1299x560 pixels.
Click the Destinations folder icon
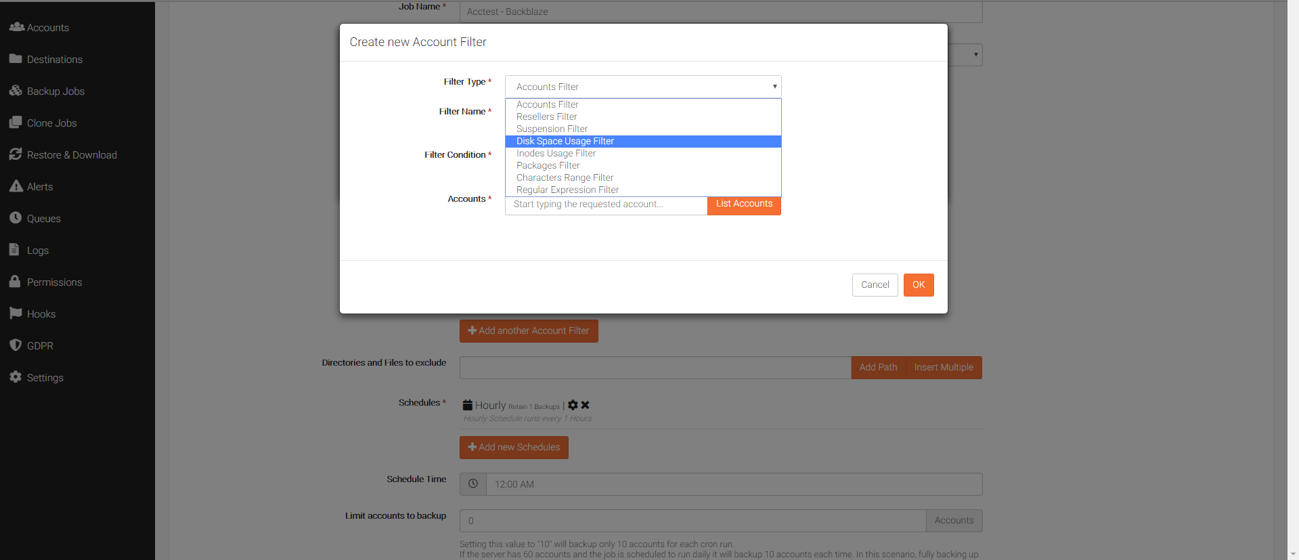click(x=16, y=59)
